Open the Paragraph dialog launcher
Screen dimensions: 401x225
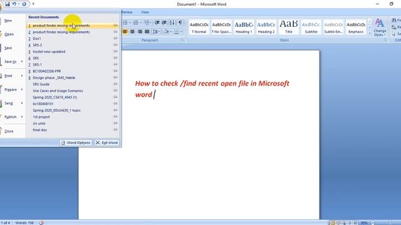pos(182,40)
